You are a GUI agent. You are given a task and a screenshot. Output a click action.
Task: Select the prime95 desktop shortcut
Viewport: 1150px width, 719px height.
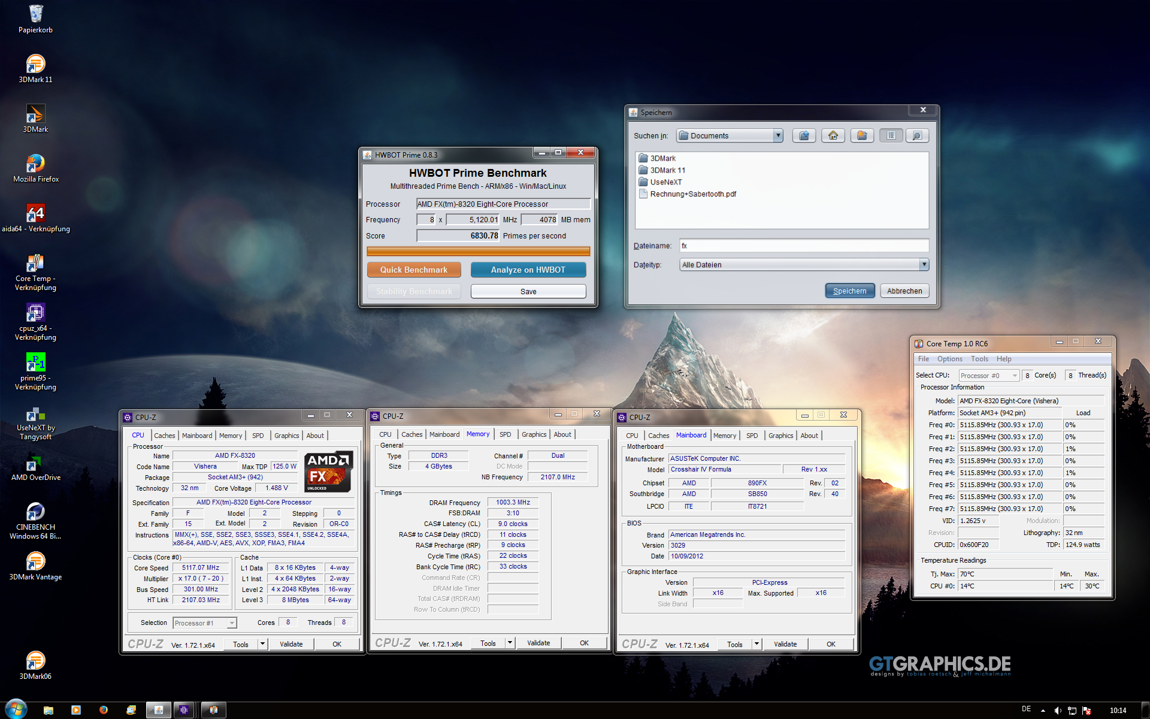35,372
